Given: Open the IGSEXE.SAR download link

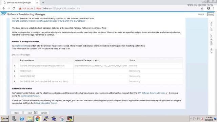Looking at the screenshot, I should pos(63,21).
